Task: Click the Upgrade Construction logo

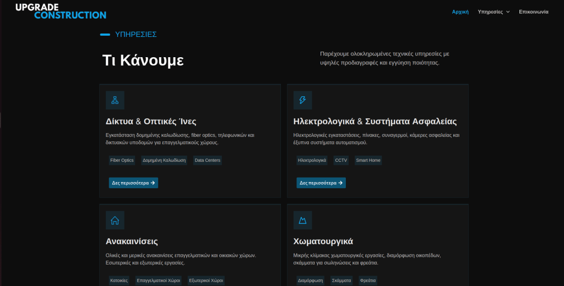Action: click(x=61, y=11)
